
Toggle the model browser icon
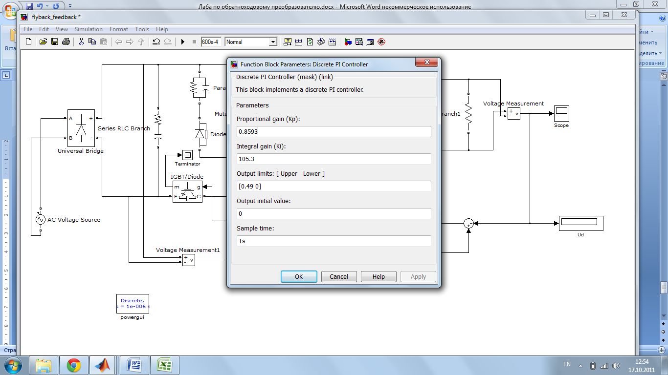370,42
